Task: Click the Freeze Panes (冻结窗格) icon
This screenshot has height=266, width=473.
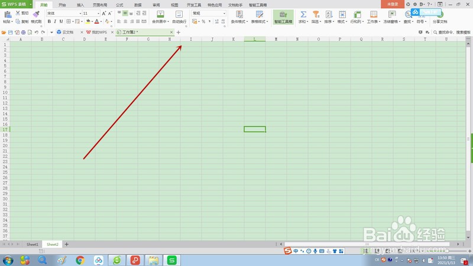Action: tap(392, 14)
